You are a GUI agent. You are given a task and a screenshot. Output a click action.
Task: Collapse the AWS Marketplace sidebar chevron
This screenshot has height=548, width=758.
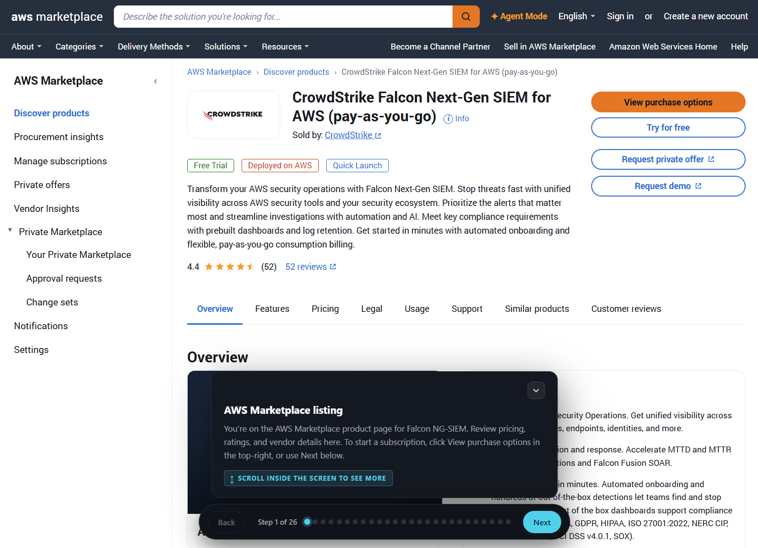(x=155, y=81)
